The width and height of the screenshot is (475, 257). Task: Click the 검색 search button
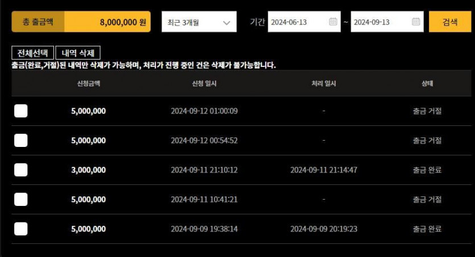450,22
